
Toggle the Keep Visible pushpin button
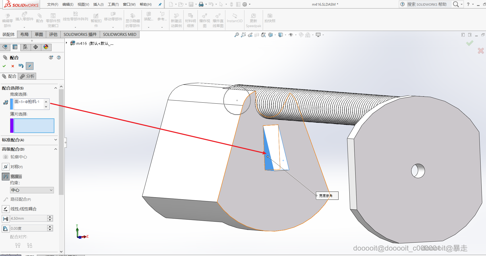point(30,66)
